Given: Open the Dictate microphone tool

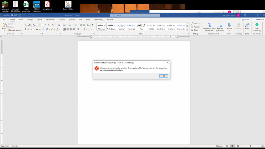Looking at the screenshot, I should click(229, 25).
